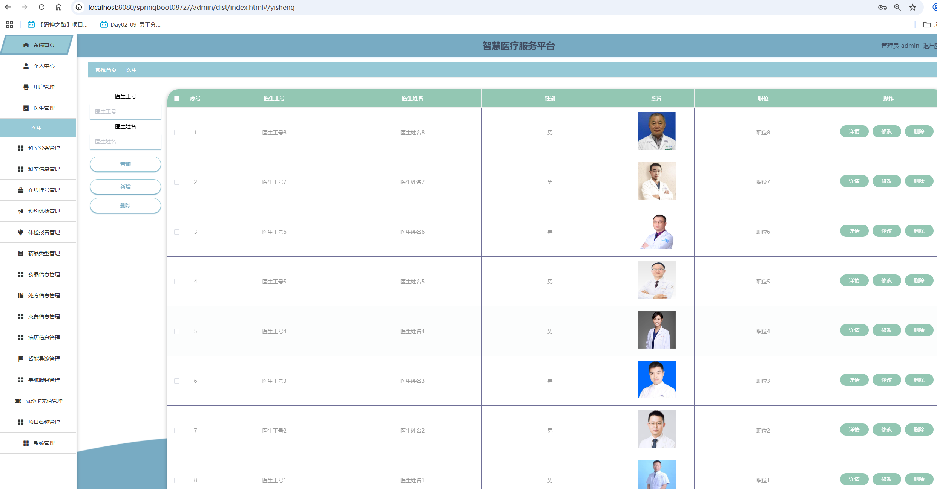This screenshot has height=489, width=937.
Task: Click the 系统管理 grid icon
Action: 26,443
